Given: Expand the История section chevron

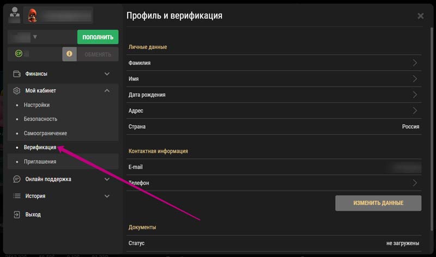Looking at the screenshot, I should pos(107,196).
